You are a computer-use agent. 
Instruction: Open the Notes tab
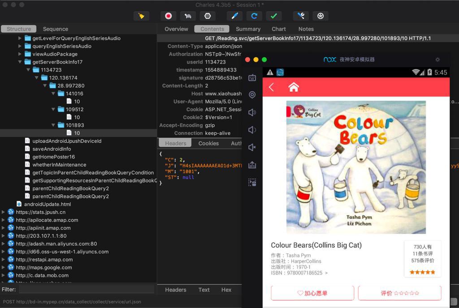(306, 29)
